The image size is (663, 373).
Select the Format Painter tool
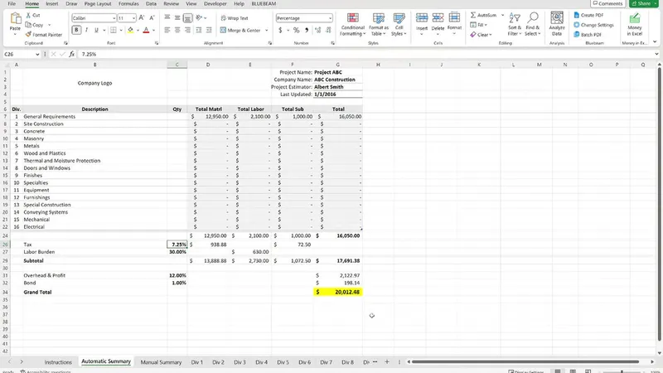click(x=43, y=35)
